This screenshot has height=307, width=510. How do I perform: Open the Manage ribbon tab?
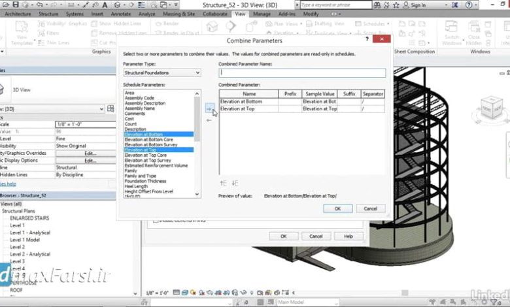pyautogui.click(x=262, y=13)
